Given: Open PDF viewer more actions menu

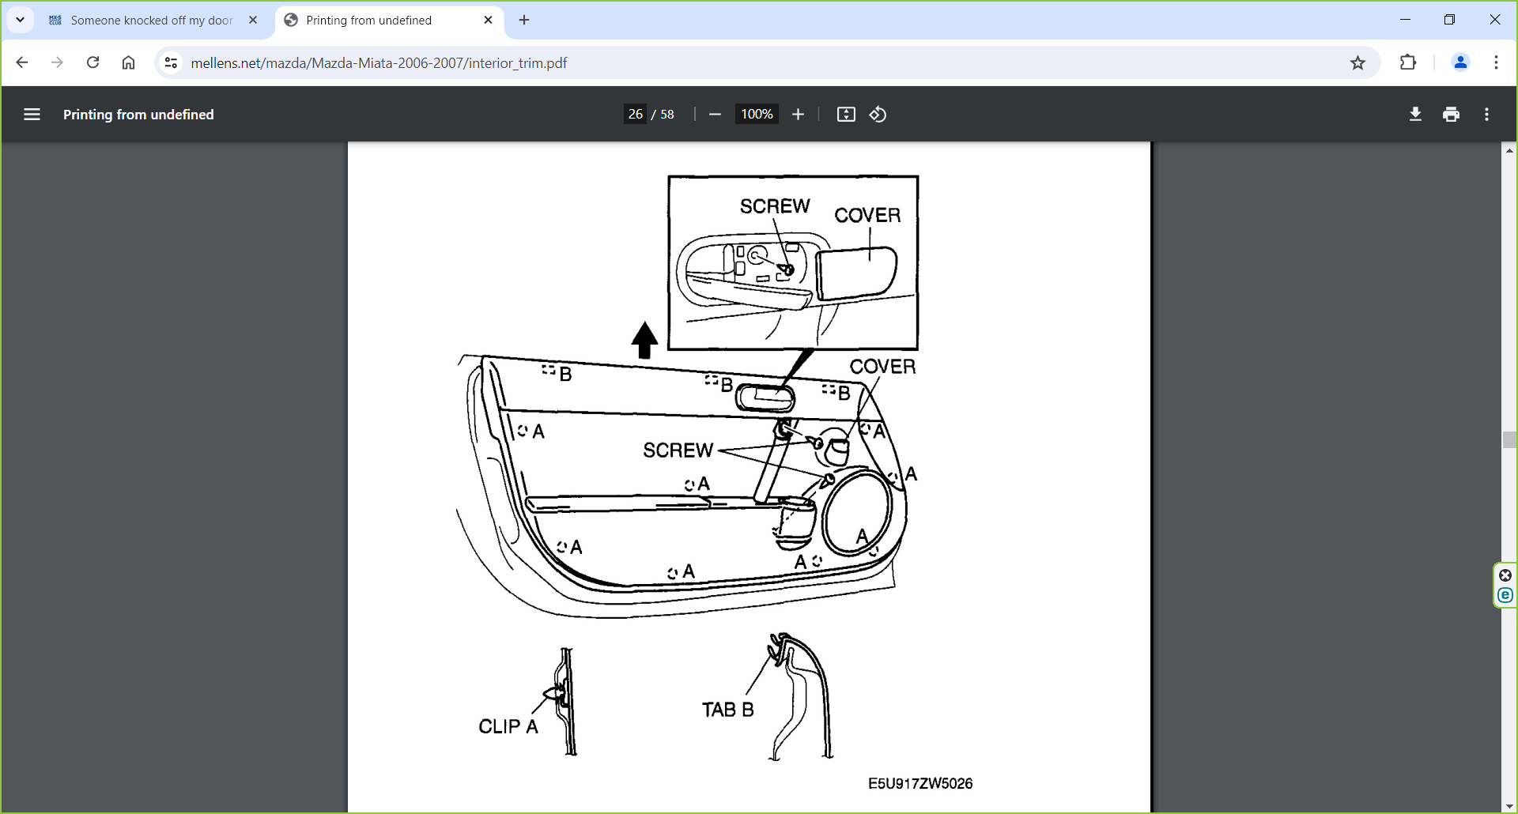Looking at the screenshot, I should 1486,115.
